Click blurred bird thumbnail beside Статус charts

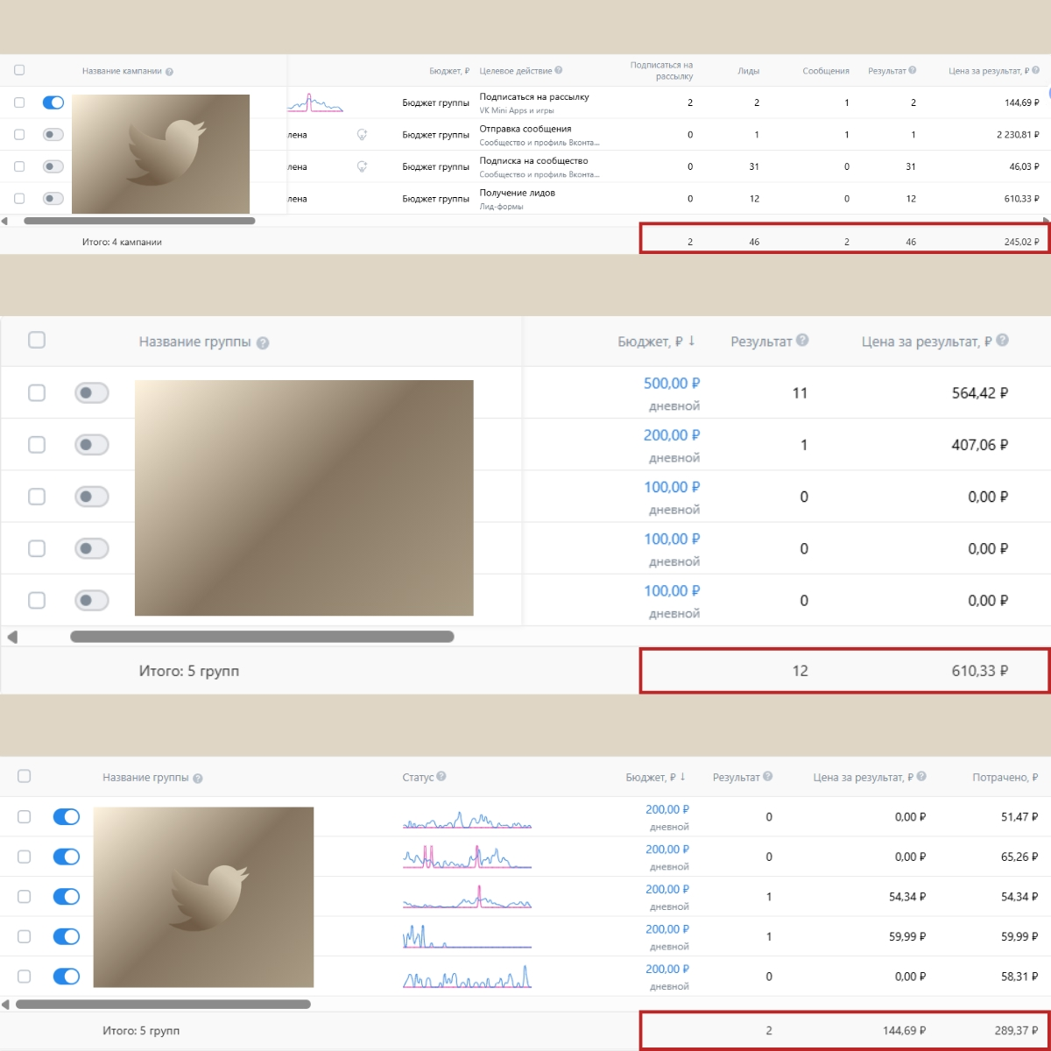coord(203,897)
